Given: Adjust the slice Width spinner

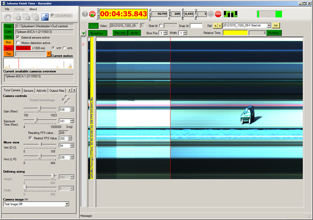Looking at the screenshot, I should click(x=185, y=33).
